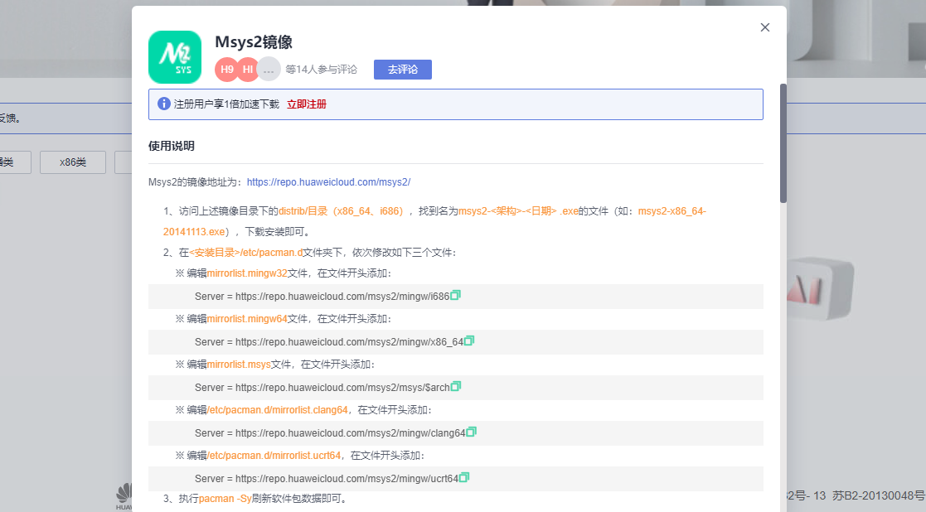Screen dimensions: 926x512
Task: Click the Msys2镜像 dialog title
Action: click(x=254, y=42)
